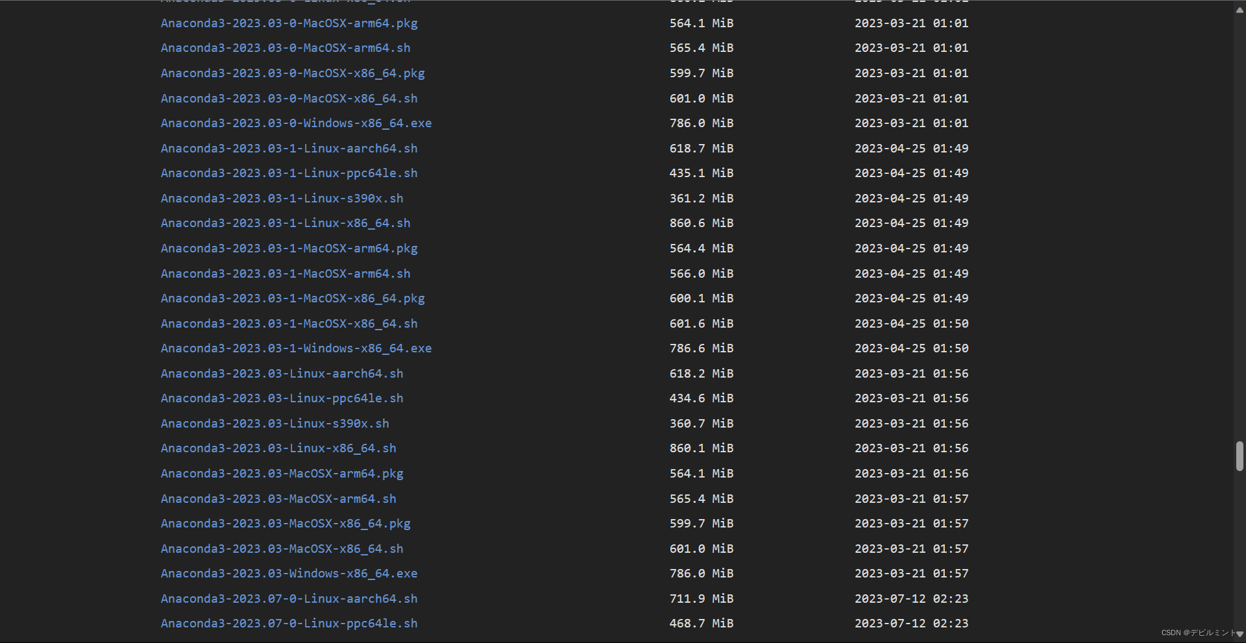Download Anaconda3-2023.03-0-MacOSX-arm64.pkg installer
The height and width of the screenshot is (643, 1246).
coord(289,23)
